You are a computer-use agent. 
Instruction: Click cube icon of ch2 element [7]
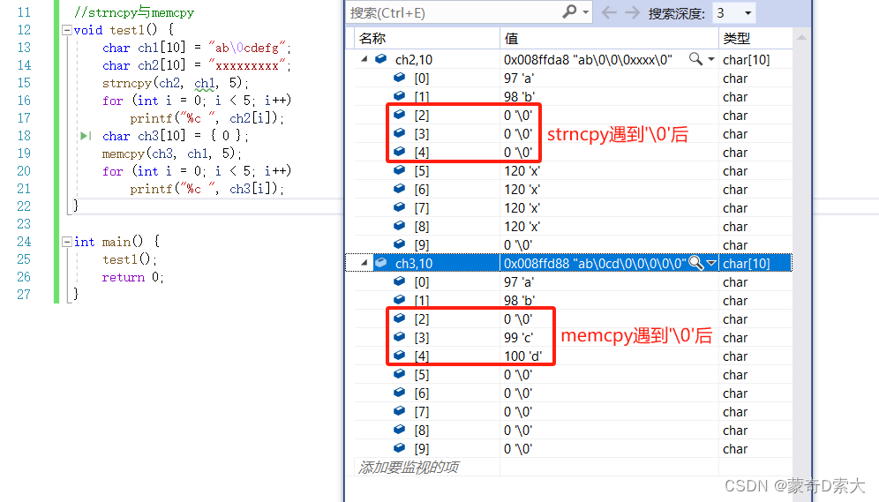click(399, 206)
